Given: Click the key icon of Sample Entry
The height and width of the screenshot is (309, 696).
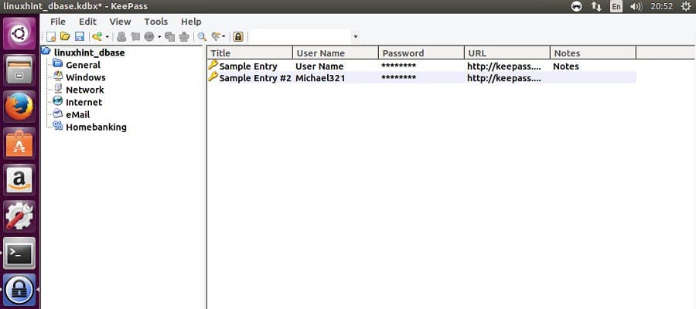Looking at the screenshot, I should tap(213, 65).
